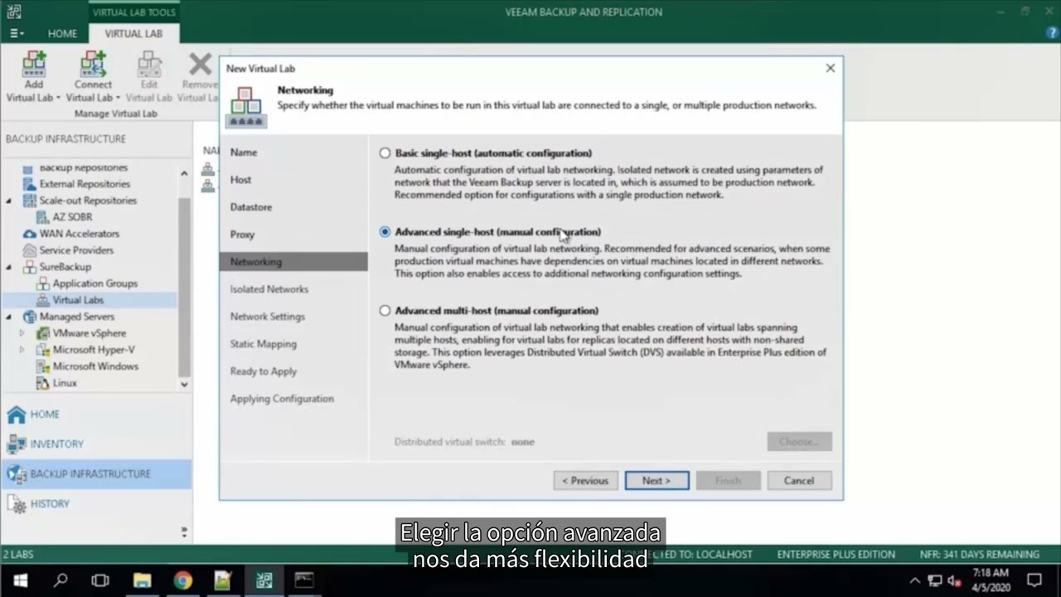Image resolution: width=1061 pixels, height=597 pixels.
Task: Switch to the VIRTUAL LAB ribbon tab
Action: click(133, 33)
